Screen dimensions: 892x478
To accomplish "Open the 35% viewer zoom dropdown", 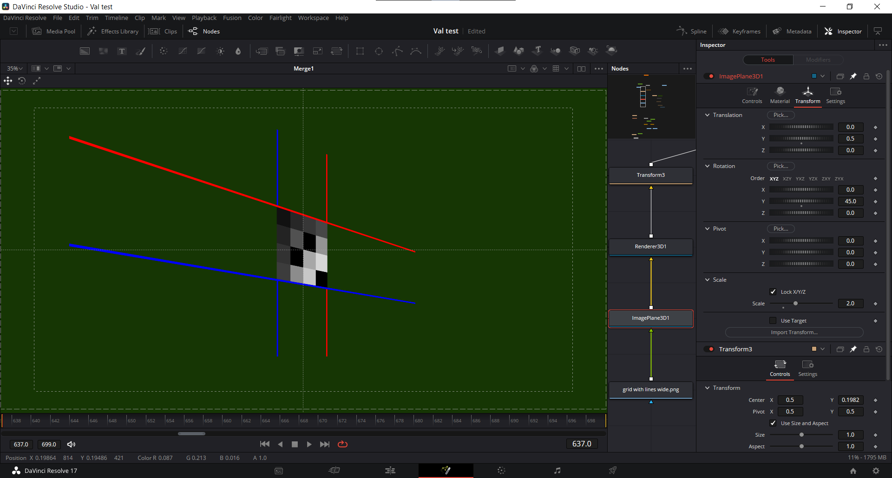I will pyautogui.click(x=14, y=69).
